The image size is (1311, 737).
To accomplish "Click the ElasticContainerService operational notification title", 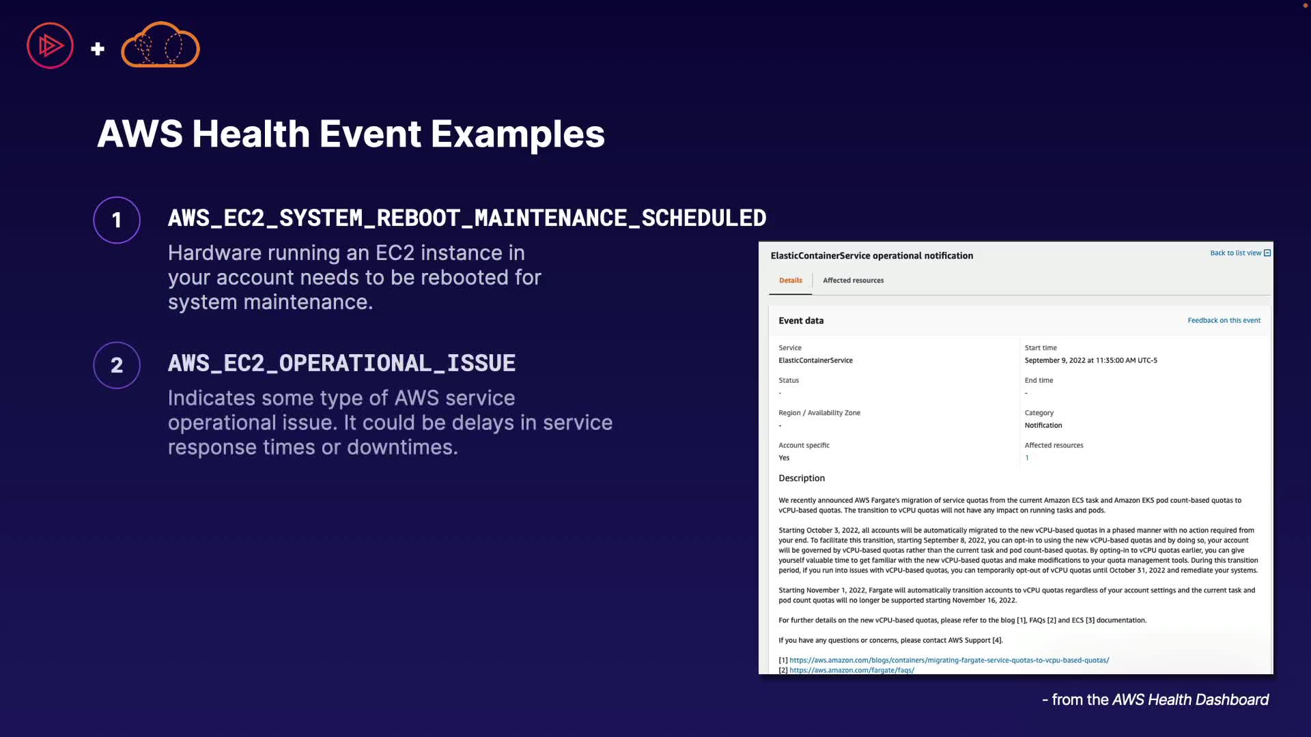I will click(871, 256).
